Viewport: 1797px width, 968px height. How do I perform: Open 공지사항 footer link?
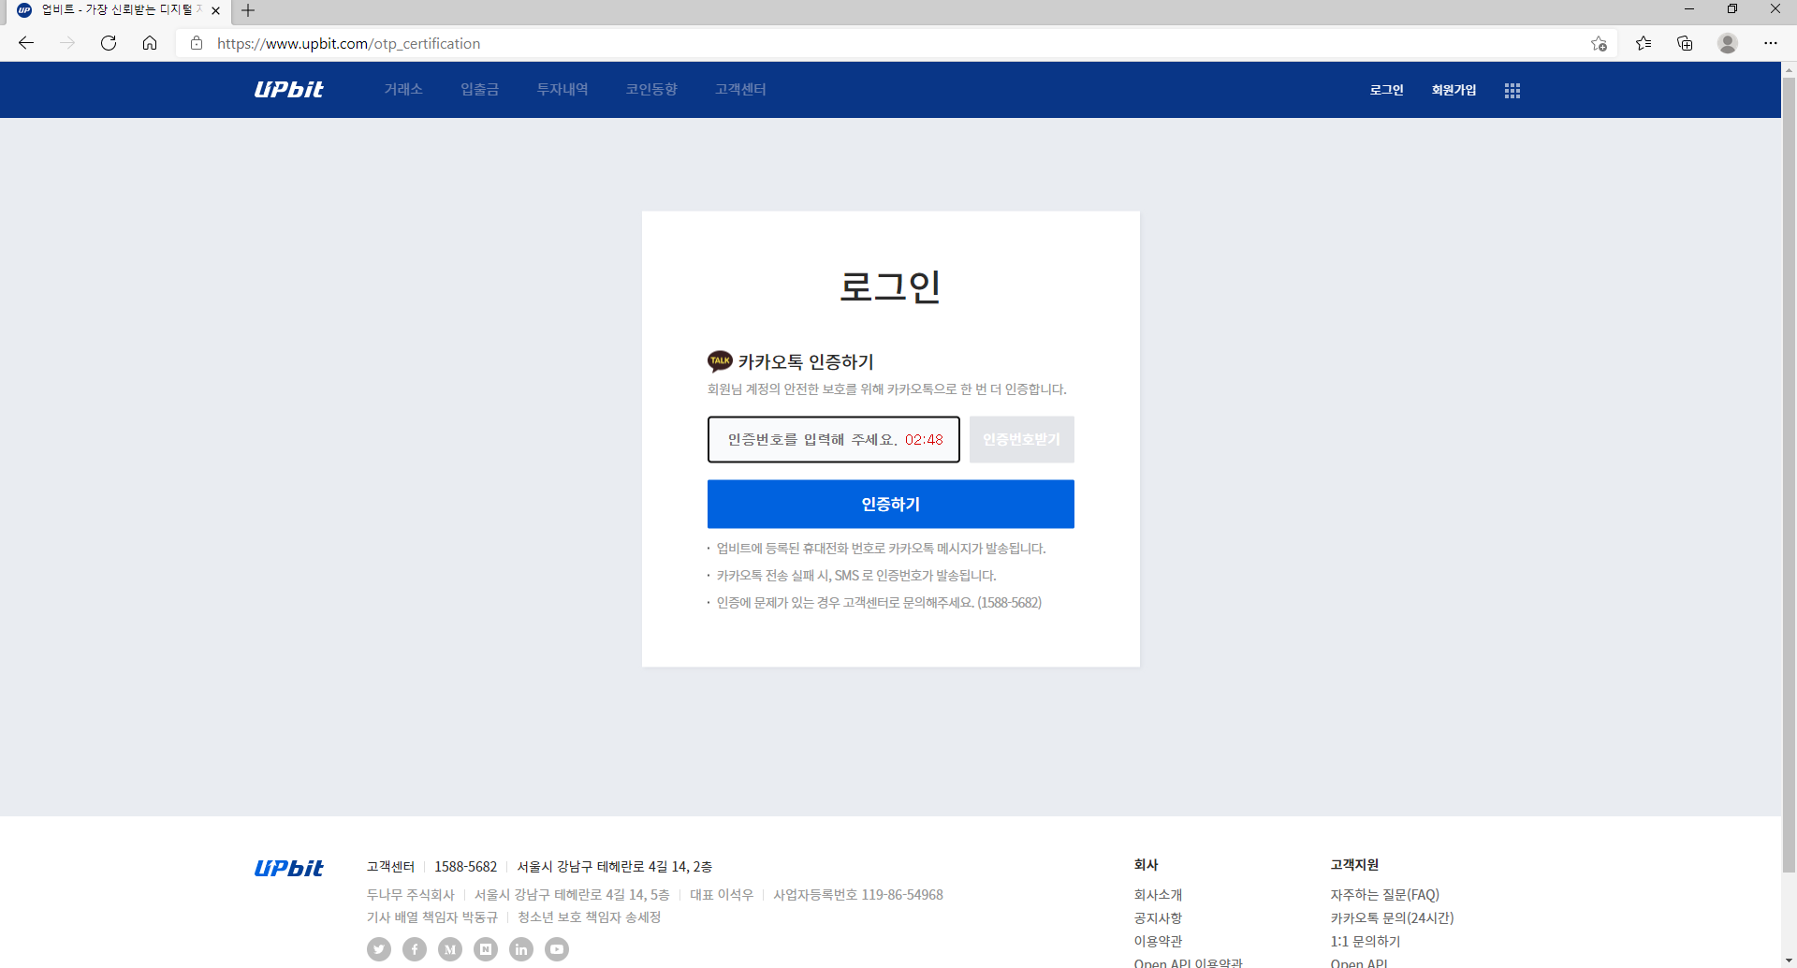[1158, 918]
